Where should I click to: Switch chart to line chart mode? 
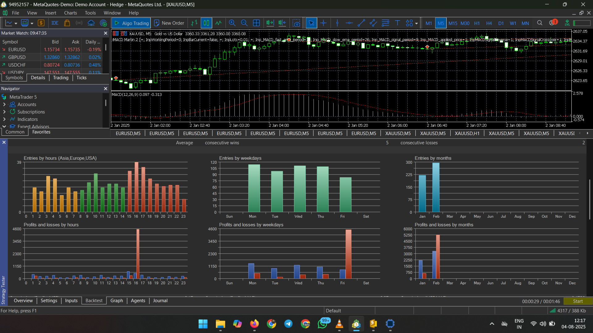(219, 23)
